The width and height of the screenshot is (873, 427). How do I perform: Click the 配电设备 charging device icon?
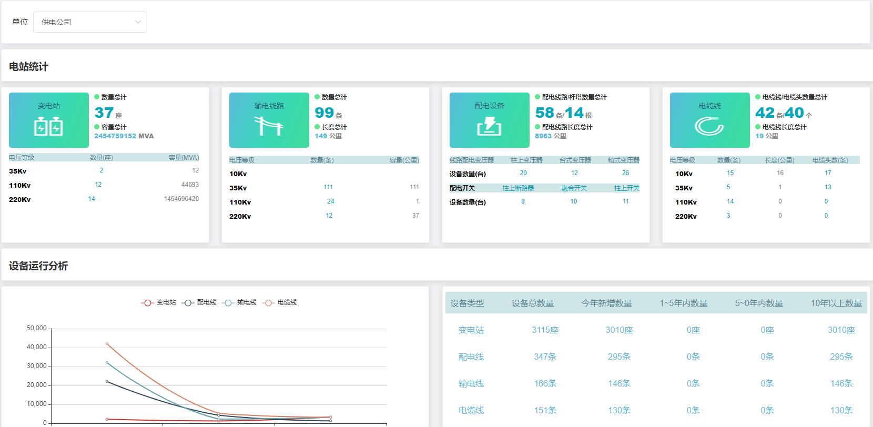pyautogui.click(x=489, y=127)
